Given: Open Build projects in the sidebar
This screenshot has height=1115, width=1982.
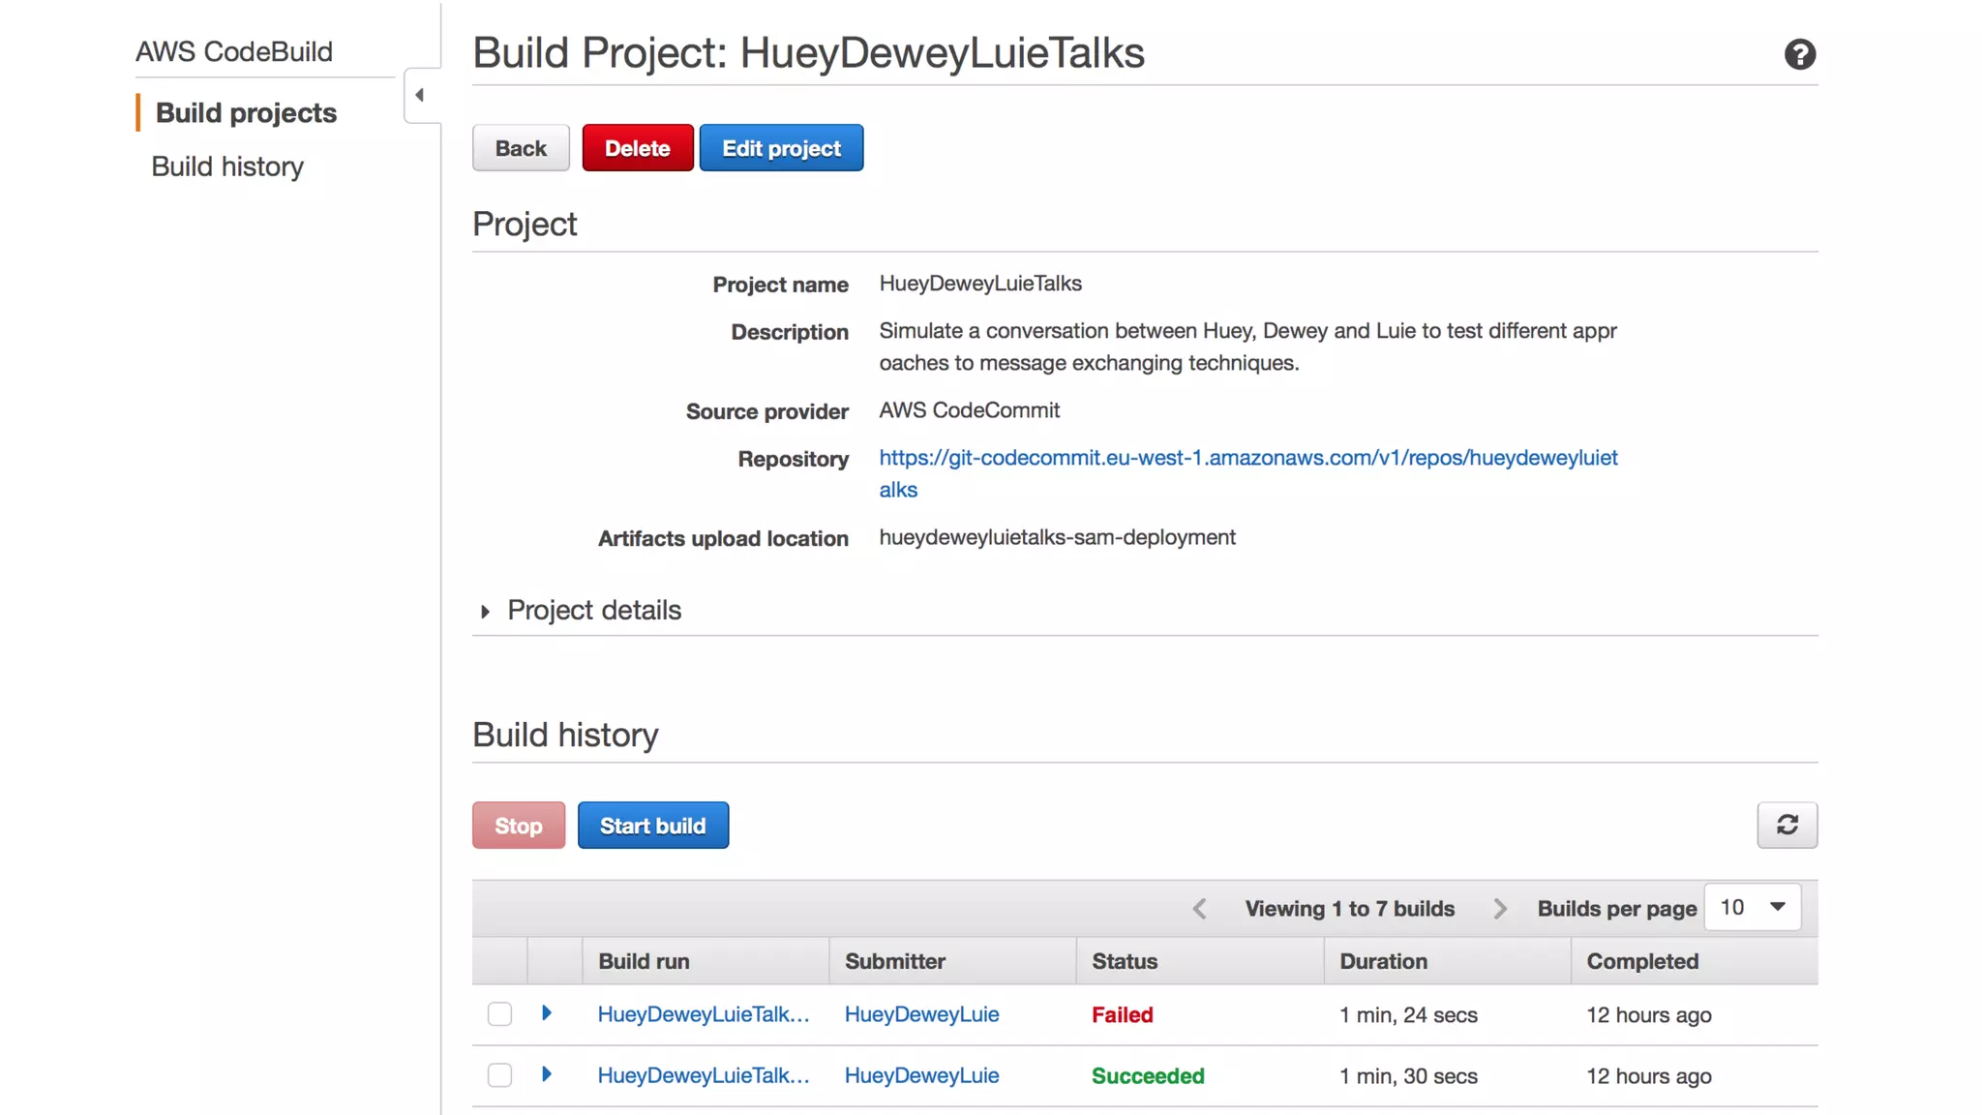Looking at the screenshot, I should point(246,112).
